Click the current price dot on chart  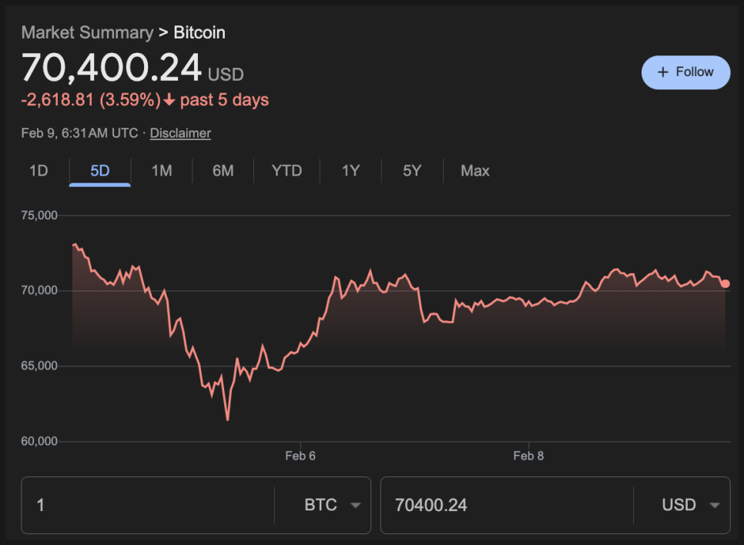[x=726, y=284]
